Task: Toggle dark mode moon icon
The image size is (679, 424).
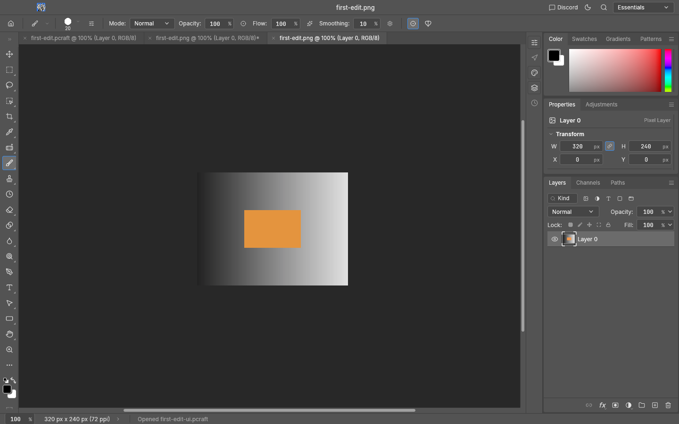Action: click(588, 8)
